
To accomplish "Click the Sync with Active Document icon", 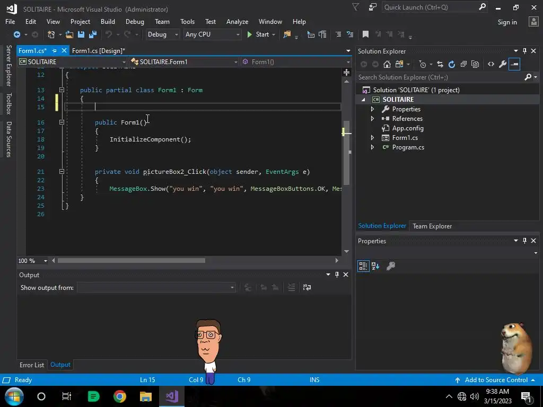I will click(x=440, y=64).
